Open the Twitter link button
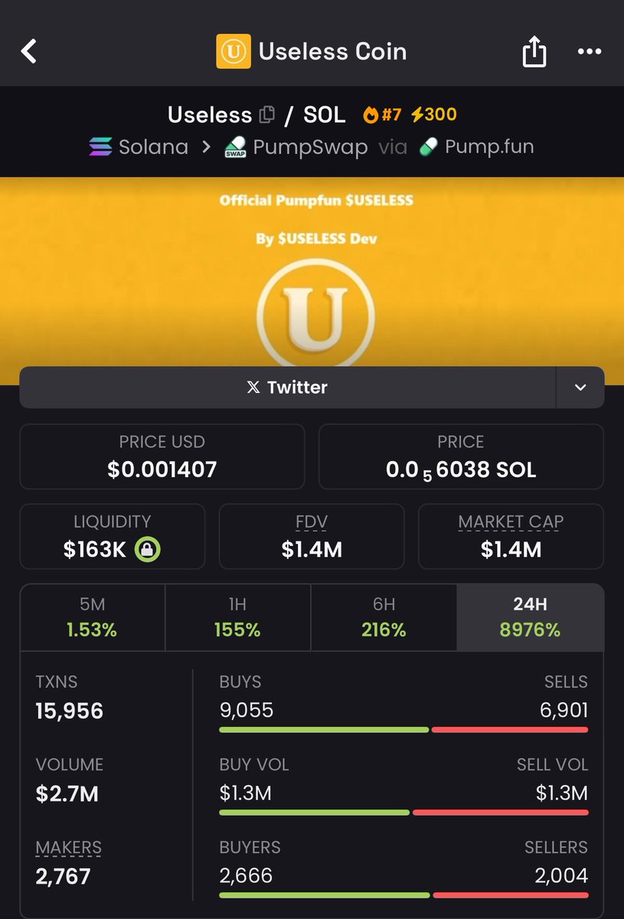The image size is (624, 919). point(287,388)
